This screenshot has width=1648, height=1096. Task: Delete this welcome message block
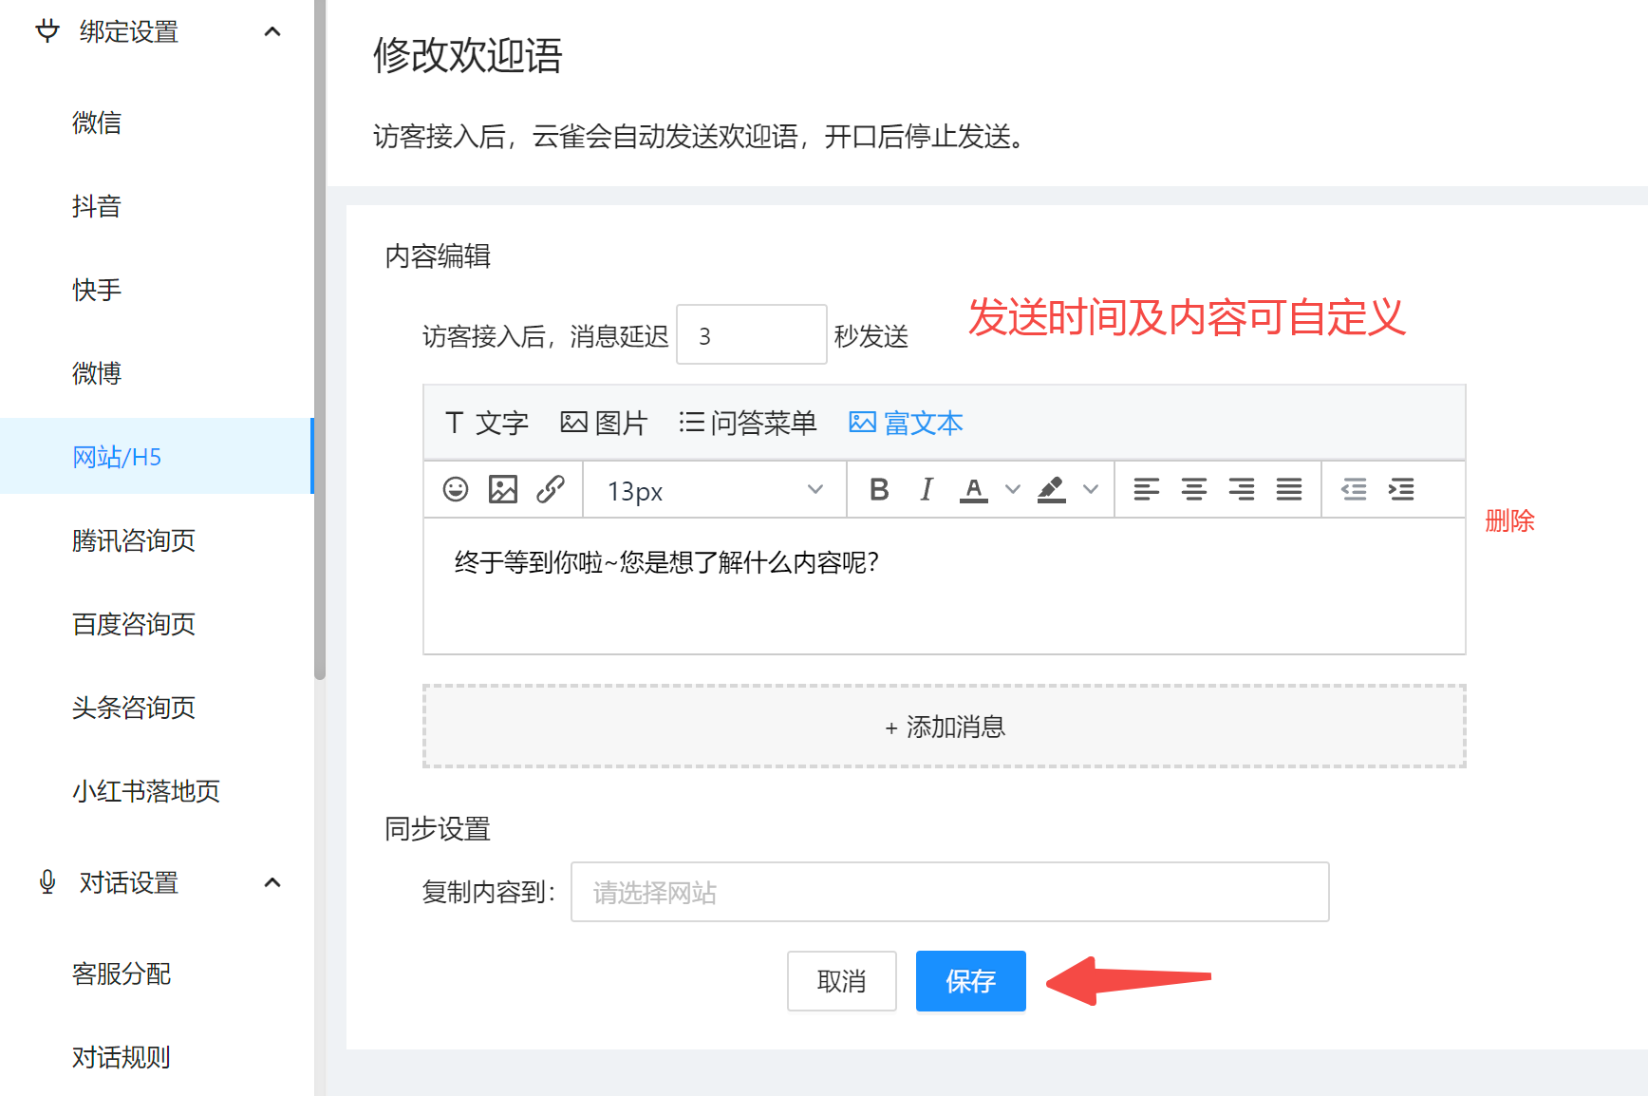pos(1509,520)
